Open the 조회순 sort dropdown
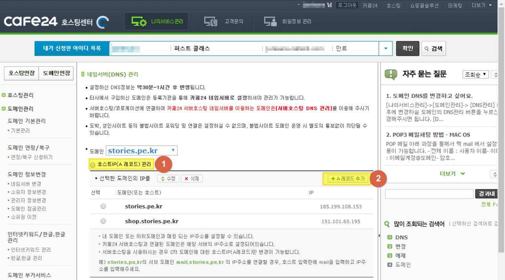The width and height of the screenshot is (505, 280). 475,74
